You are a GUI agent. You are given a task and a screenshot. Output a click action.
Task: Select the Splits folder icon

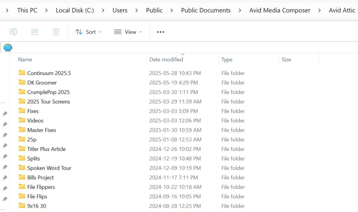click(x=22, y=158)
